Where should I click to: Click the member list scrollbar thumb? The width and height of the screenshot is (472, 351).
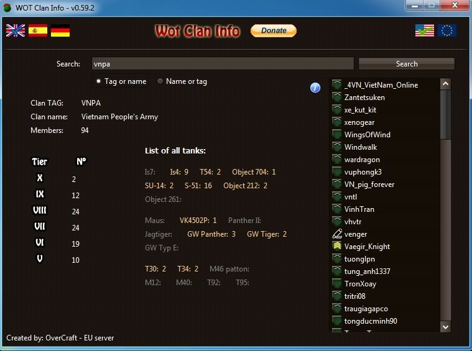445,114
